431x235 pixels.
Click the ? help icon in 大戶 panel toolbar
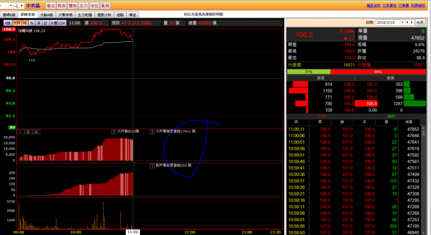click(x=20, y=132)
